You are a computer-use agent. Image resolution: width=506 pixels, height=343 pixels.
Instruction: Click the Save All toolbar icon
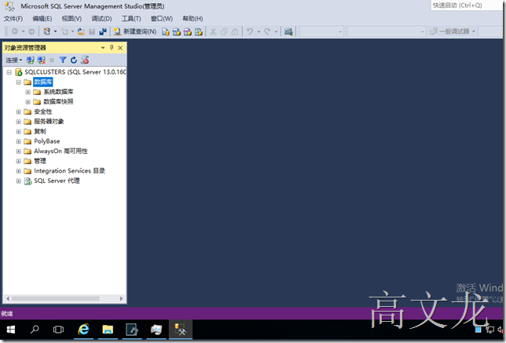coord(103,31)
